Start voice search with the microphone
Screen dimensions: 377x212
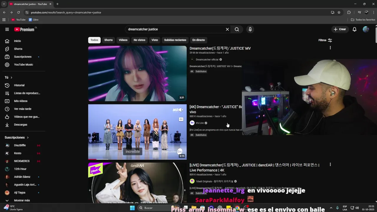250,29
